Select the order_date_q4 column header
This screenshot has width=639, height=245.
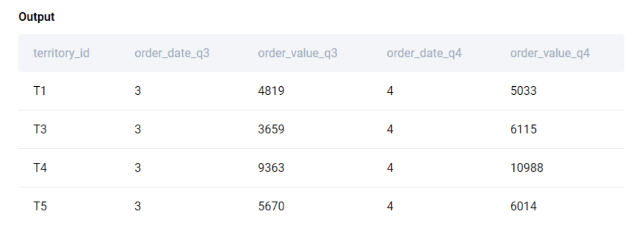click(x=424, y=53)
